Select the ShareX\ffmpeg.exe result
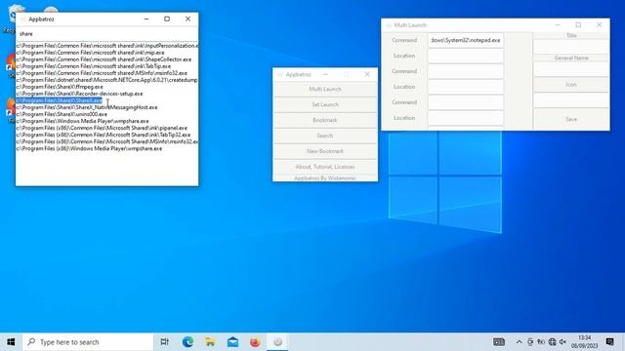The height and width of the screenshot is (351, 625). [60, 87]
